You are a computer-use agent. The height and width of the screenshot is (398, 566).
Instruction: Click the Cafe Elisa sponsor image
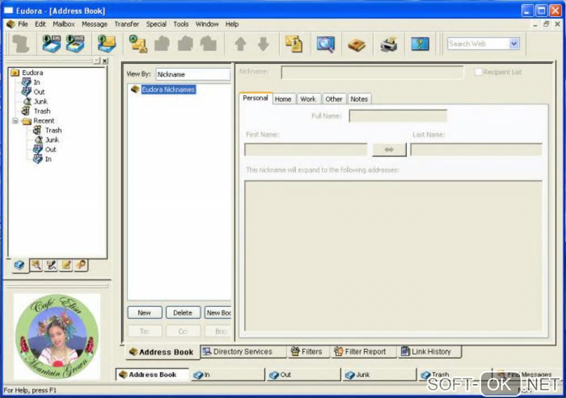(x=57, y=336)
